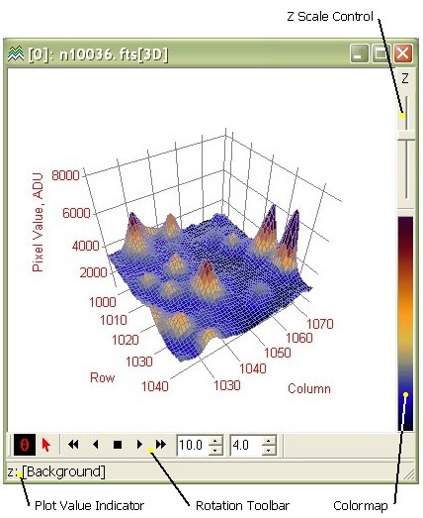This screenshot has height=518, width=423.
Task: Click the fast rewind rotation button
Action: click(x=73, y=445)
